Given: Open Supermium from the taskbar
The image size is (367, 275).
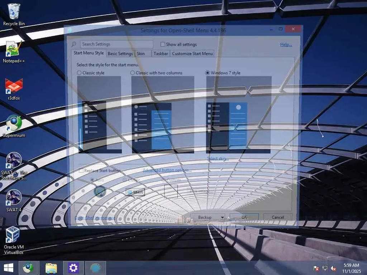Looking at the screenshot, I should click(x=28, y=268).
